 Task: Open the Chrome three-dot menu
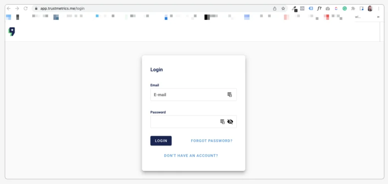(379, 8)
